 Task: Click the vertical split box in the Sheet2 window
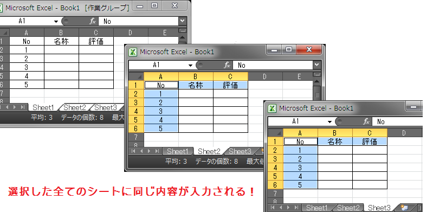[317, 74]
